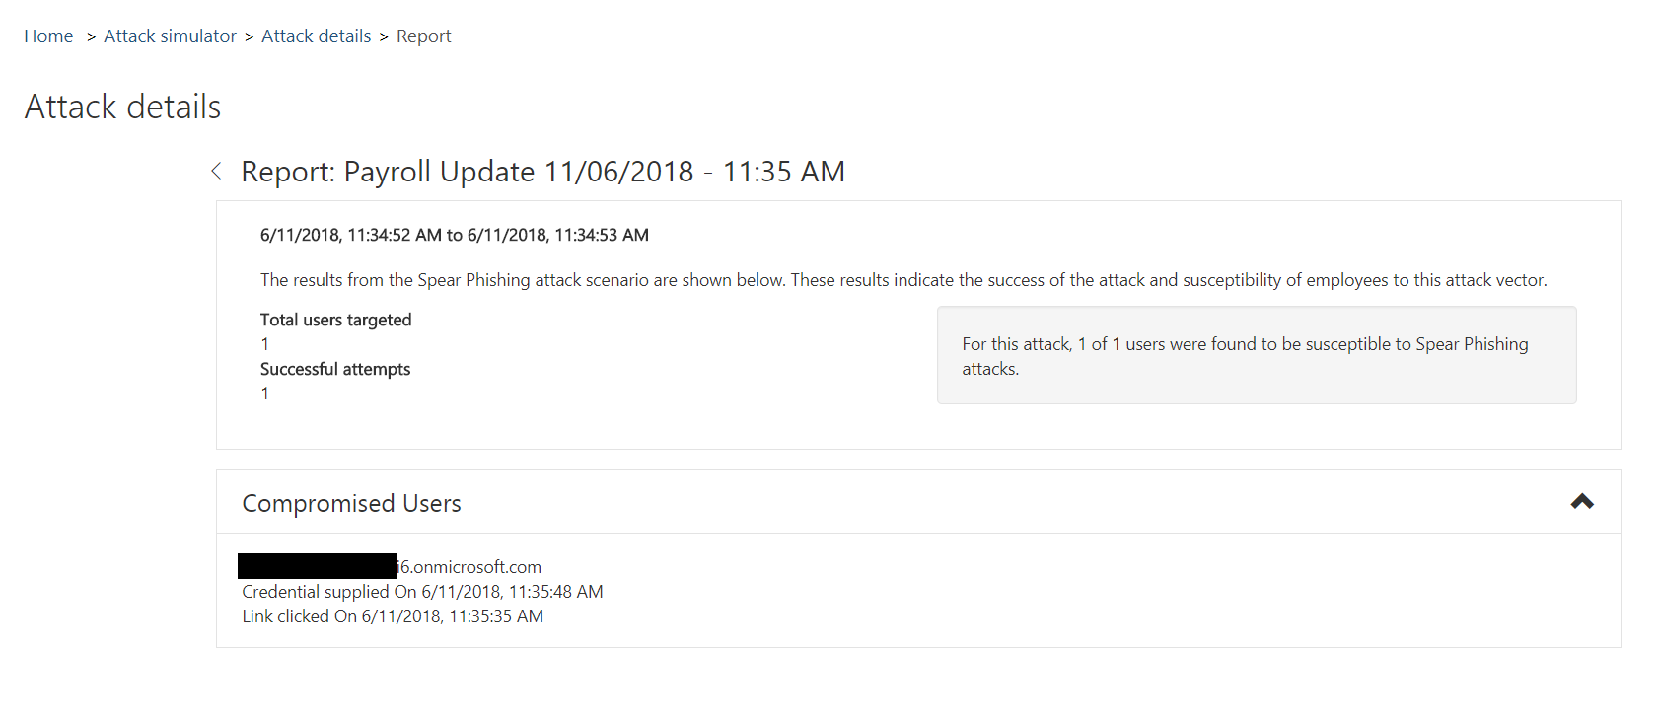Click the Attack details page heading
Viewport: 1659px width, 721px height.
(x=122, y=107)
